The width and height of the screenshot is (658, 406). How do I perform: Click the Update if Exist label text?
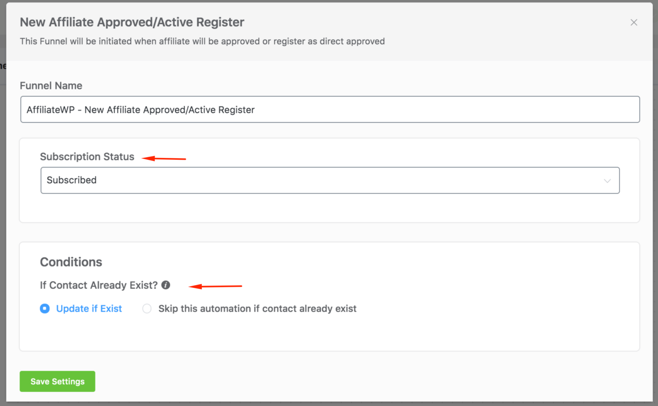click(89, 308)
